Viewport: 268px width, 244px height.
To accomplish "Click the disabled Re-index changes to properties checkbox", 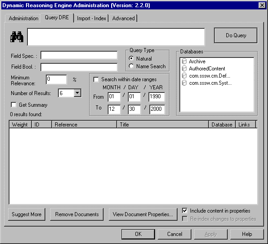I will tap(185, 219).
